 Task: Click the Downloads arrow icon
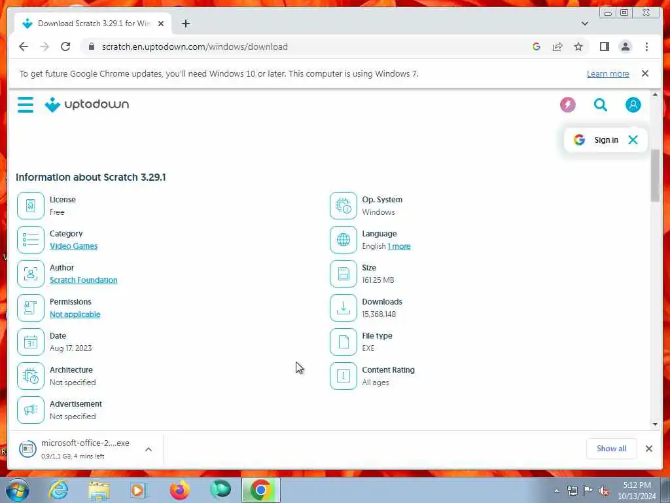(343, 308)
